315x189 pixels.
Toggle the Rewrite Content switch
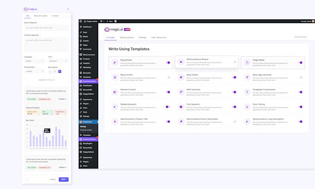coord(168,92)
